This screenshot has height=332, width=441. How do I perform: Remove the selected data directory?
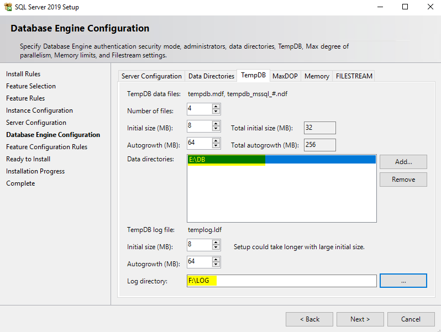(x=403, y=180)
